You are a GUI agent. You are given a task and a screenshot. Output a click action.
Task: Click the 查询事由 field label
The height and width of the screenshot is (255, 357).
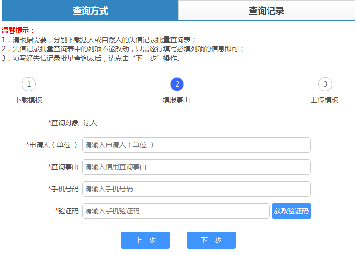pos(65,167)
